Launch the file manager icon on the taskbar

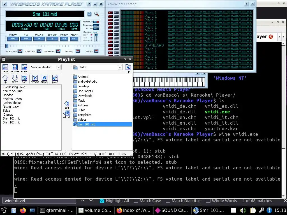click(x=14, y=211)
